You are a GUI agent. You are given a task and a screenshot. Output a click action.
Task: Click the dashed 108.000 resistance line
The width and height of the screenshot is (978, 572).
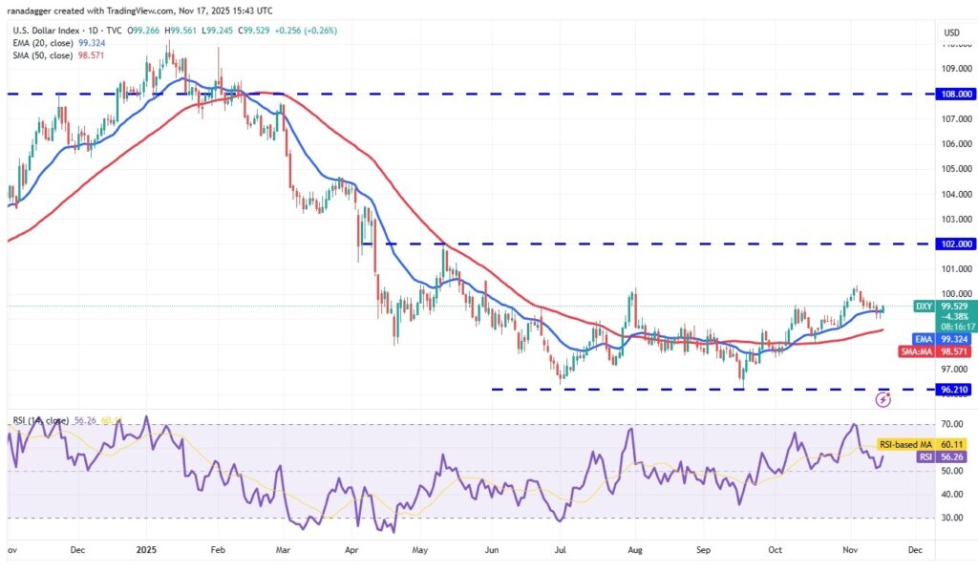478,94
